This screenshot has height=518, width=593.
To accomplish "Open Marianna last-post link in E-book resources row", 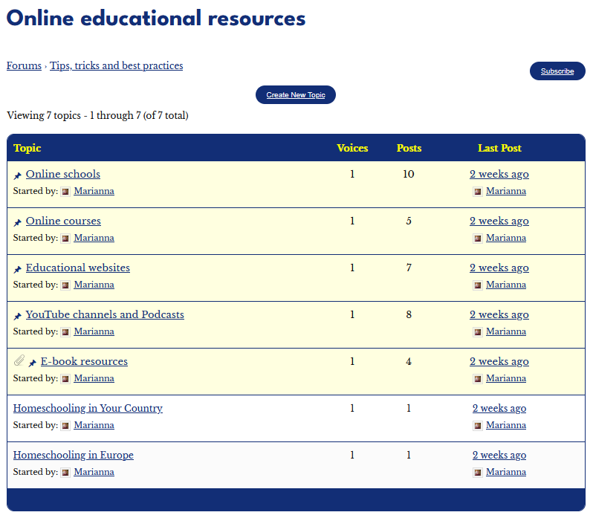I will point(506,379).
